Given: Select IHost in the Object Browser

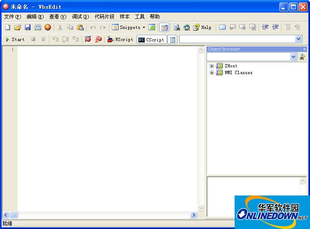Looking at the screenshot, I should [231, 66].
